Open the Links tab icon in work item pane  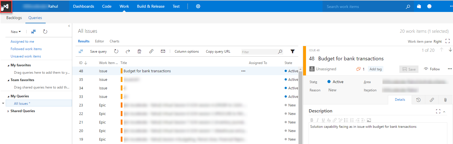[432, 100]
